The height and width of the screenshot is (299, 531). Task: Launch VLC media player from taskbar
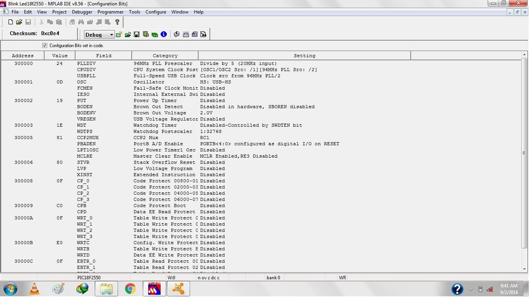35,289
